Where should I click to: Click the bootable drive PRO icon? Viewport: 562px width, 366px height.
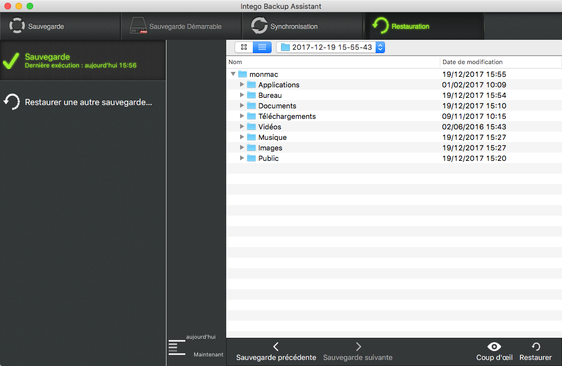(138, 26)
